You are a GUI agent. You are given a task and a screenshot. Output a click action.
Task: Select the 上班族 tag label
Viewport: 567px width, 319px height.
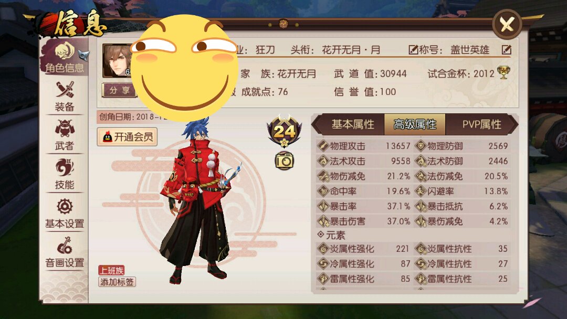pyautogui.click(x=111, y=271)
